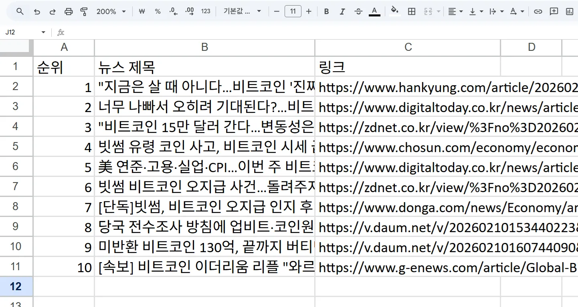Select the "당국 전수조사 방침에" cell

pyautogui.click(x=204, y=226)
